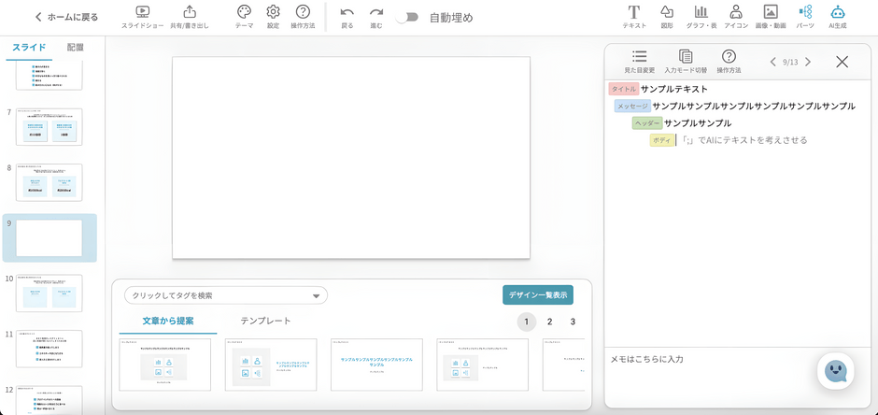Viewport: 878px width, 415px height.
Task: Open the 共有/書き出し share export icon
Action: pyautogui.click(x=190, y=12)
